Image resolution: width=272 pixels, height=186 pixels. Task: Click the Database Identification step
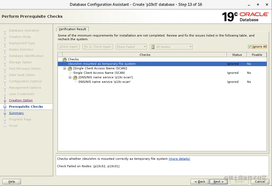[26, 56]
